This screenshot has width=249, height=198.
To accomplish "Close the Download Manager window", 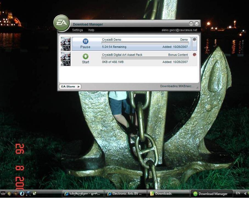I will [197, 24].
